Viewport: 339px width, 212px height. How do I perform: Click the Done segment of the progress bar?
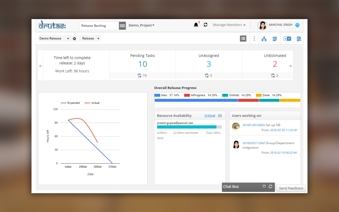pos(290,100)
